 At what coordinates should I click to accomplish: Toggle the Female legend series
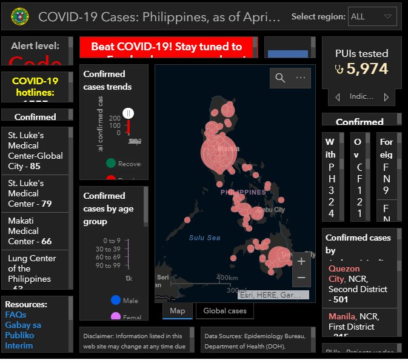tap(126, 316)
